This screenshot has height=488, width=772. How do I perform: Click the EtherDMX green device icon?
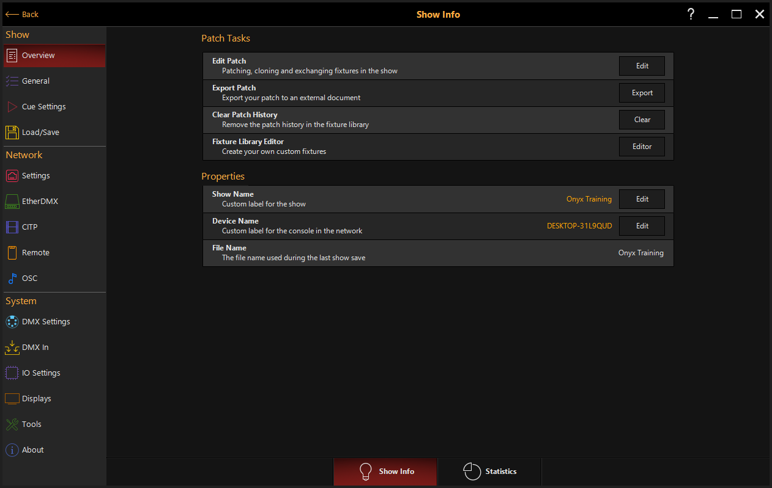point(12,202)
